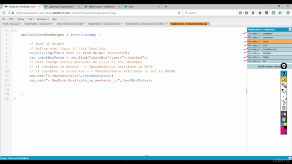This screenshot has width=292, height=164.
Task: Close the Aura browser tab
Action: 159,6
